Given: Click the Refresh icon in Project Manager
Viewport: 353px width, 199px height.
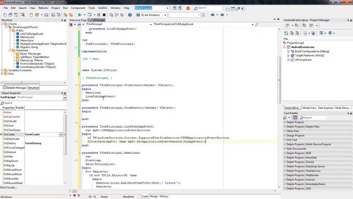Looking at the screenshot, I should click(286, 33).
